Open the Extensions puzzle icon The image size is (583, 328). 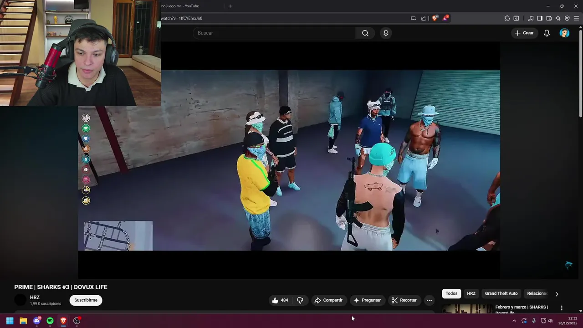point(507,18)
